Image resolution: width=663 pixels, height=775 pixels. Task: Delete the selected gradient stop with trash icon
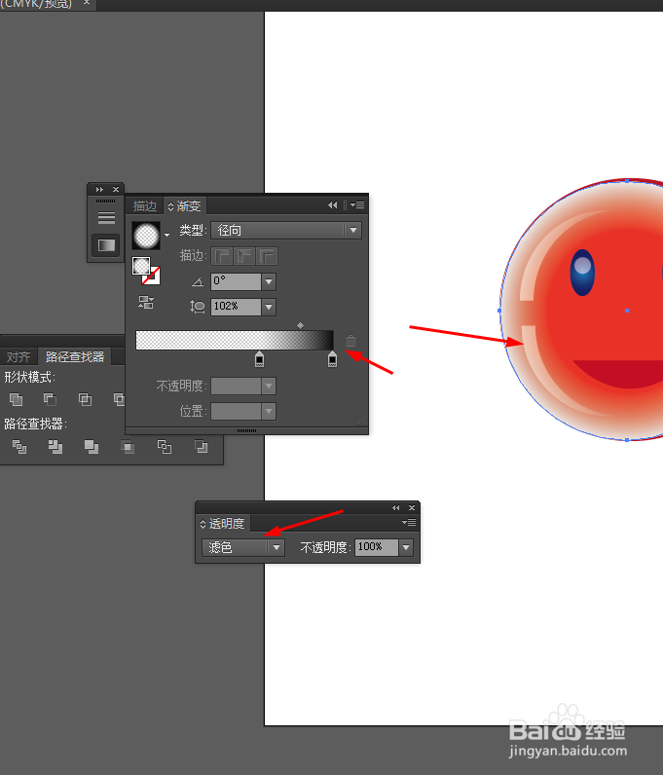pyautogui.click(x=350, y=341)
